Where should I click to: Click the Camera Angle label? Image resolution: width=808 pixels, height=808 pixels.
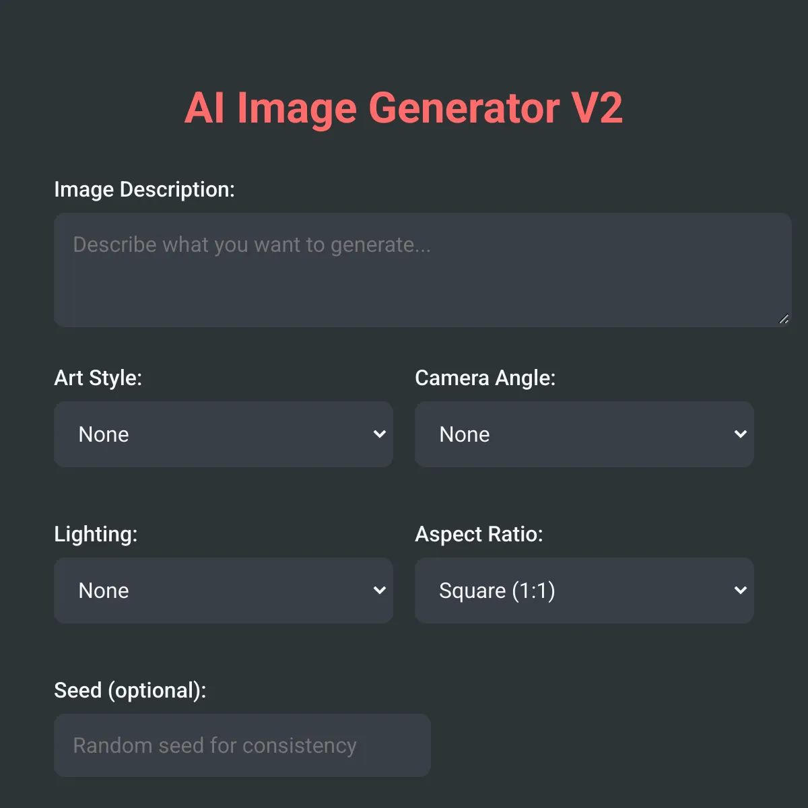485,378
